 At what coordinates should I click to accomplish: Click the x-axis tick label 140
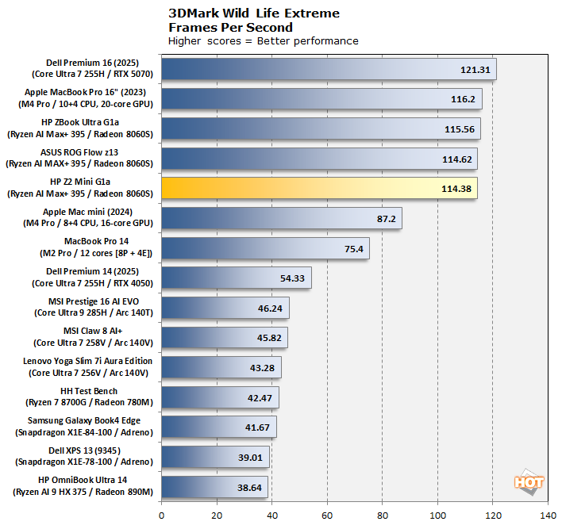tap(548, 516)
